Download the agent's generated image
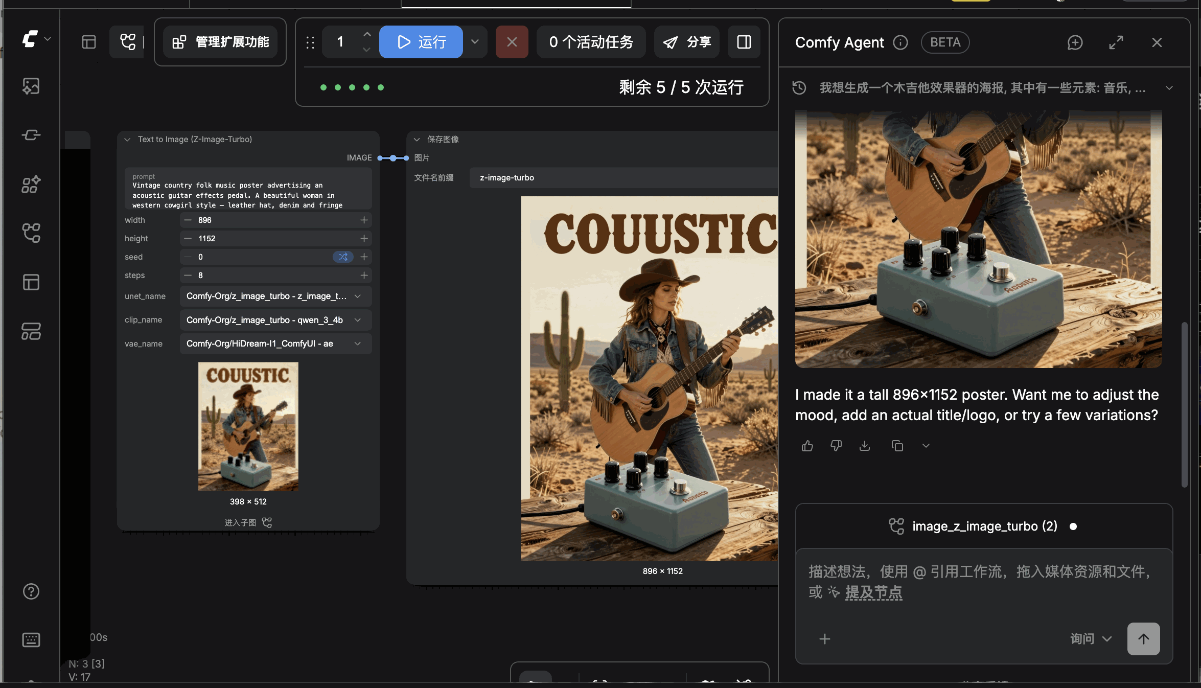The width and height of the screenshot is (1201, 688). (865, 446)
